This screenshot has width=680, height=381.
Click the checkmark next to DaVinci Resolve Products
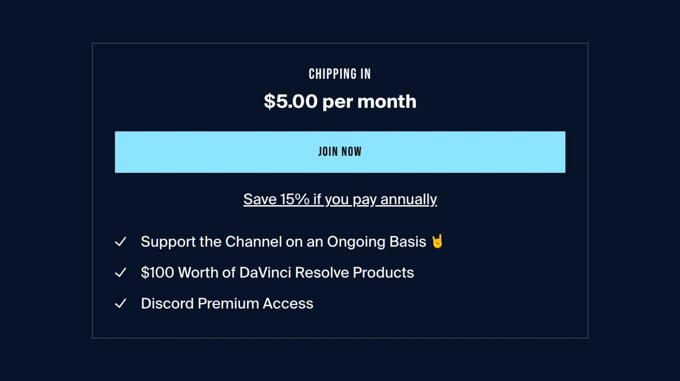point(121,272)
